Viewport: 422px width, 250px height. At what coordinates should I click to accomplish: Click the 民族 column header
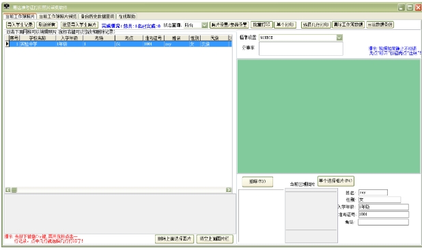[x=214, y=38]
